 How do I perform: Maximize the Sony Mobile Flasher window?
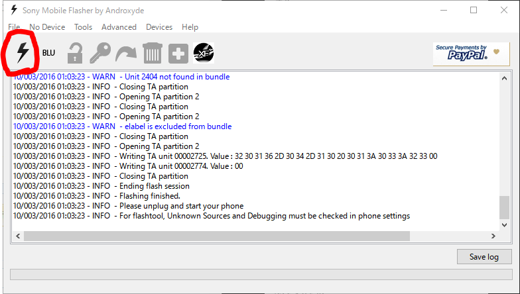pyautogui.click(x=474, y=11)
